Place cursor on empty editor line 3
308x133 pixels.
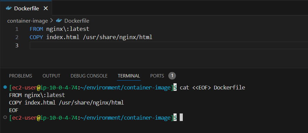click(169, 46)
